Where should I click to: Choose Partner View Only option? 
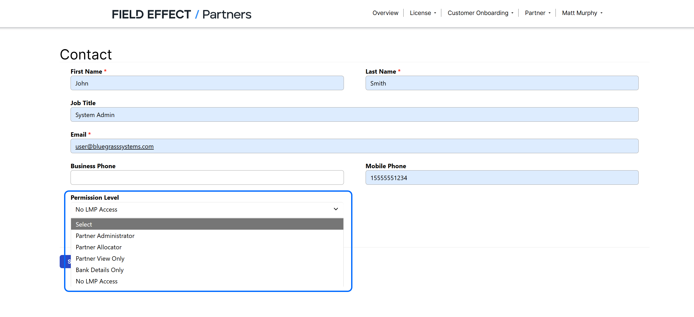pyautogui.click(x=100, y=258)
